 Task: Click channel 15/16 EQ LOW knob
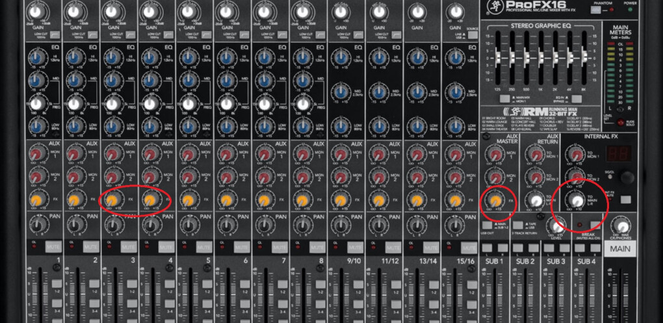tap(454, 126)
